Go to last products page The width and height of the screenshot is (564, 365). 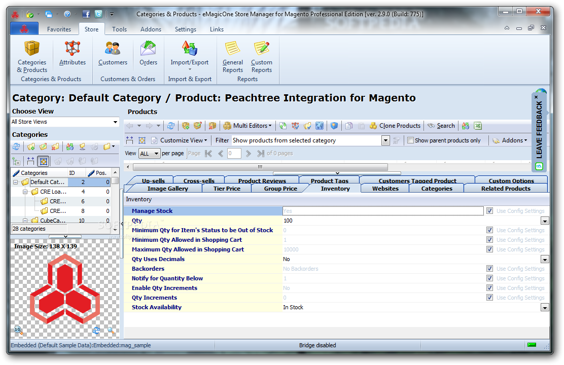point(260,154)
